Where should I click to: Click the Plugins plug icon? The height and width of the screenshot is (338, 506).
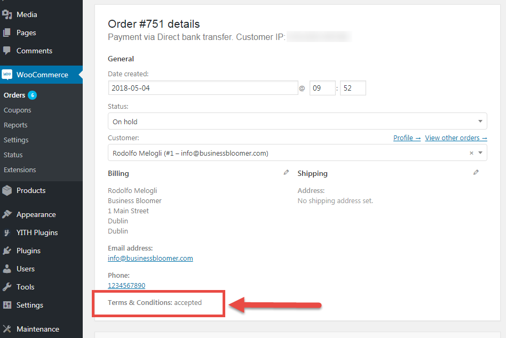point(7,251)
